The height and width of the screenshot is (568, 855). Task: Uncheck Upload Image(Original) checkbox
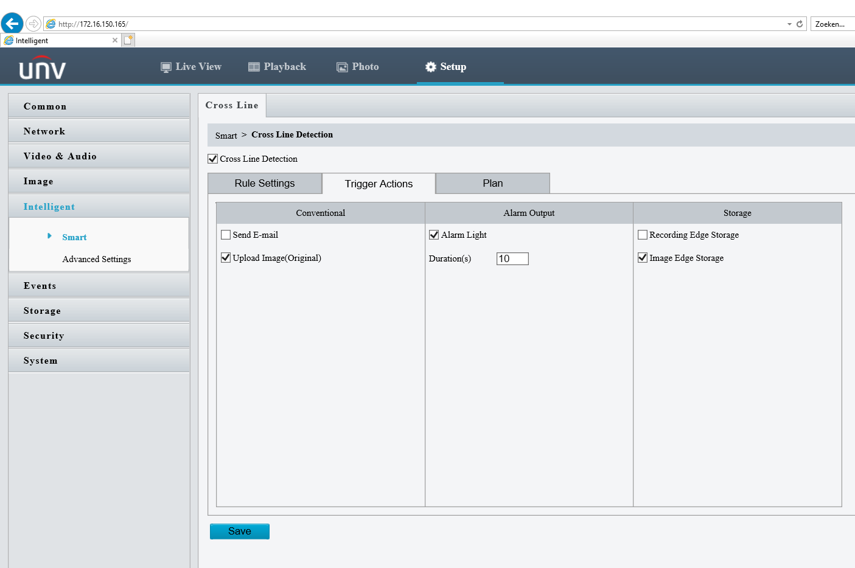pos(226,258)
